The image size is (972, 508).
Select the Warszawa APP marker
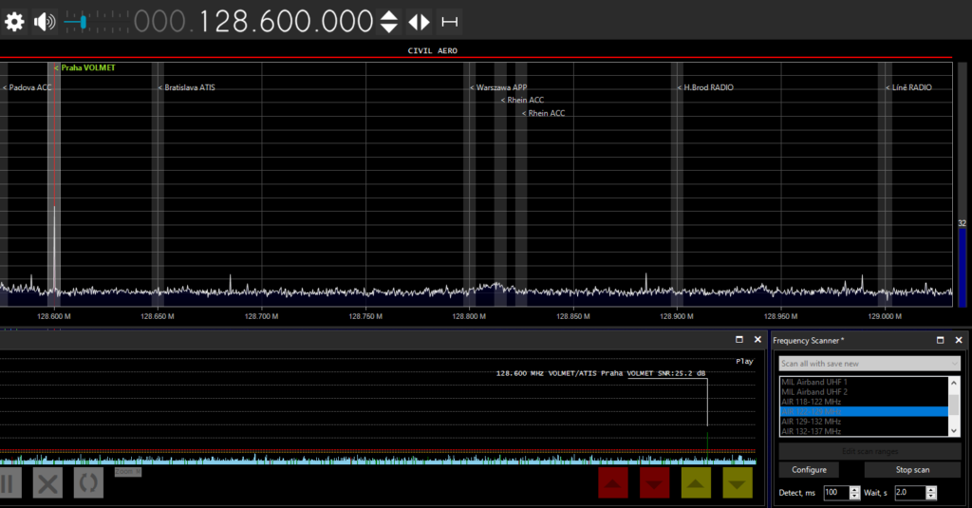click(498, 87)
